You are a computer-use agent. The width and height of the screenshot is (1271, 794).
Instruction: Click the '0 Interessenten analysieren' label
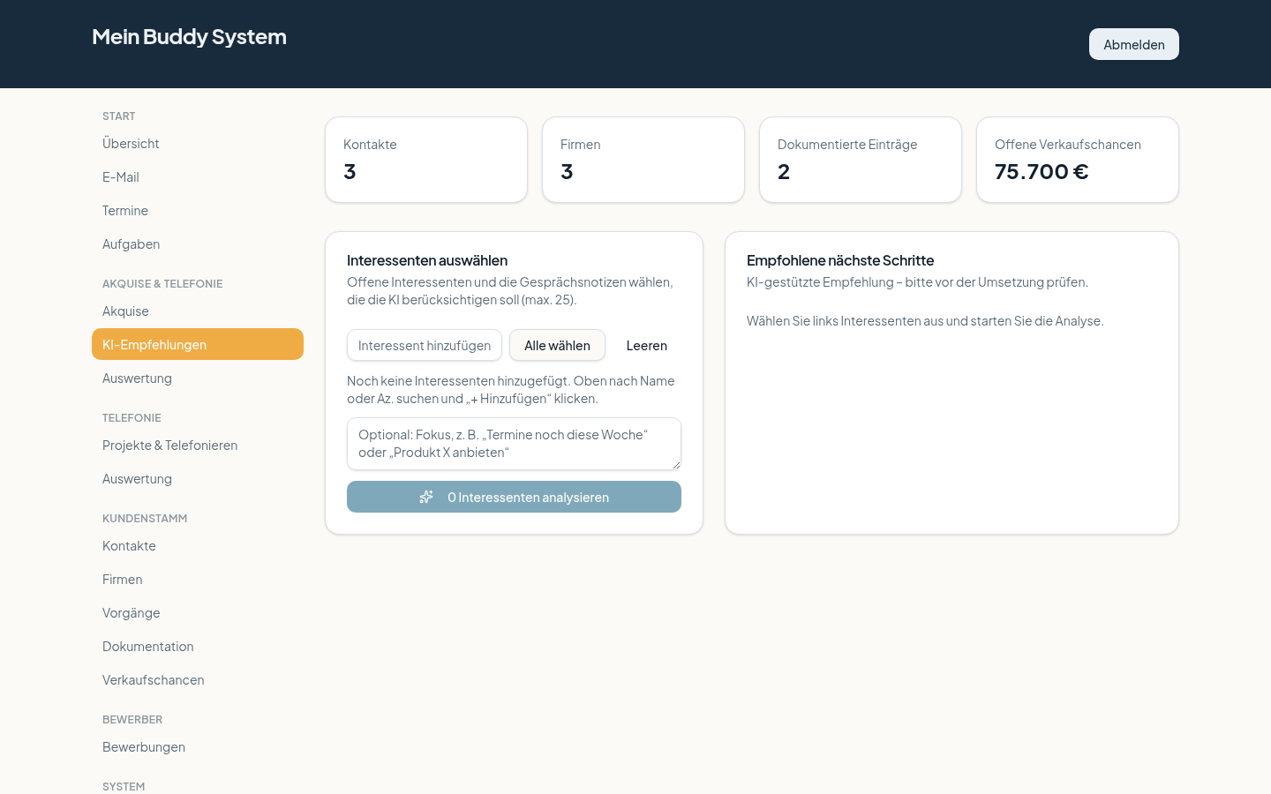coord(528,497)
